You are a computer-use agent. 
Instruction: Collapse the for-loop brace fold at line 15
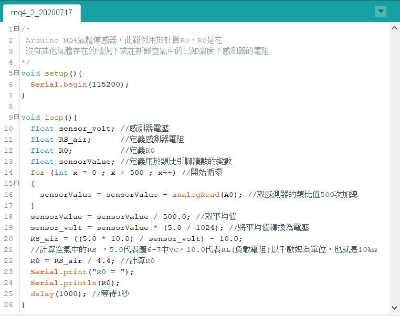click(17, 183)
